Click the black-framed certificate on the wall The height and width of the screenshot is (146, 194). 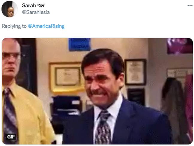point(135,72)
